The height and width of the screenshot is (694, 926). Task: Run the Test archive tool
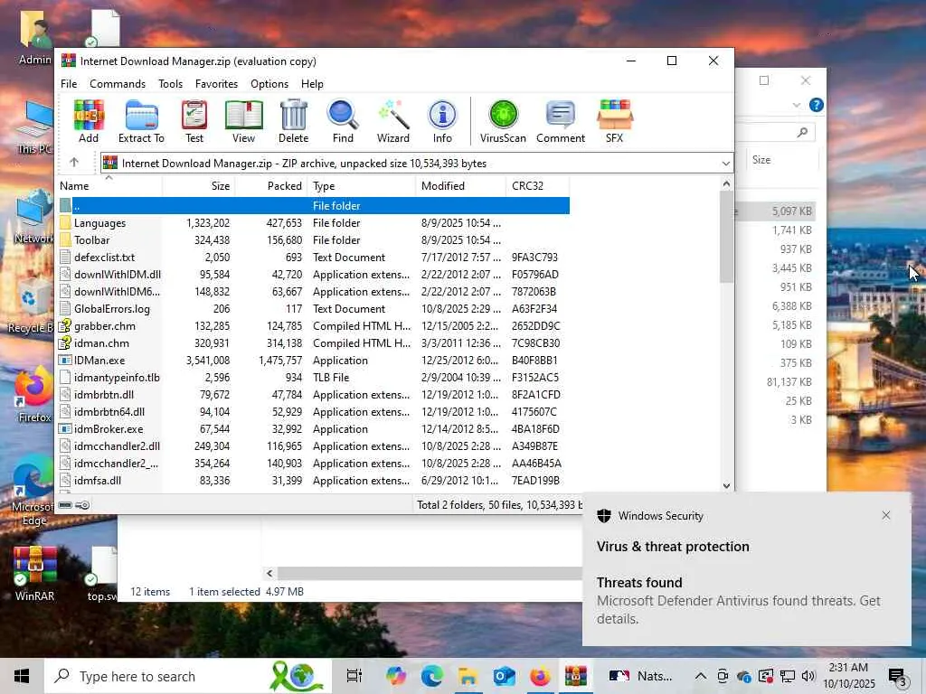coord(194,122)
